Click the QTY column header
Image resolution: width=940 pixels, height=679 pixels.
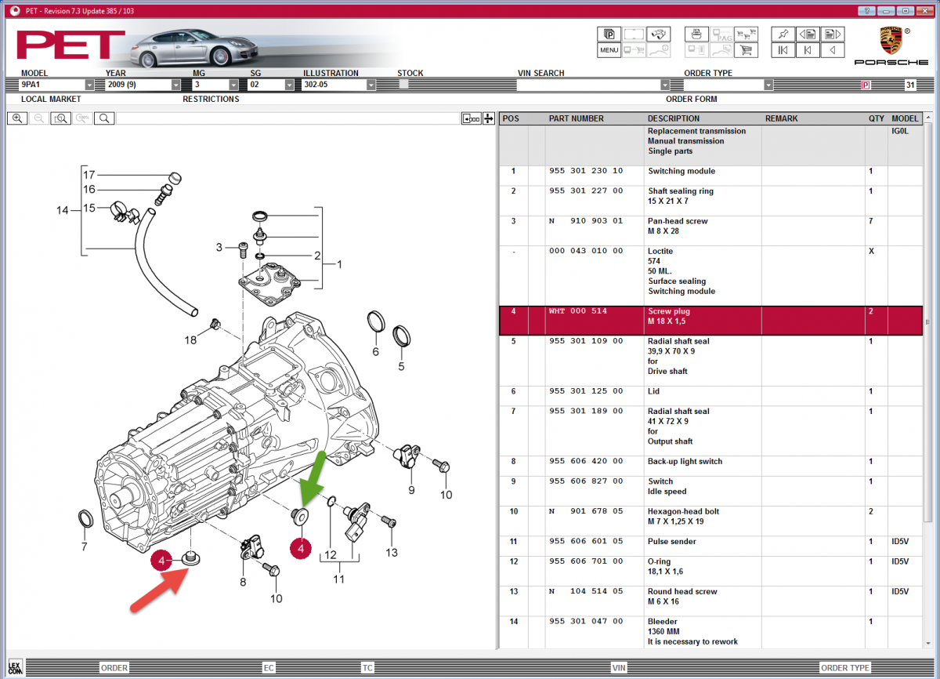[x=876, y=118]
